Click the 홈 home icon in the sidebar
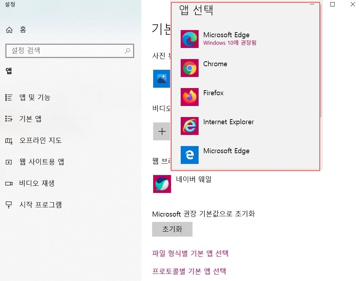This screenshot has width=360, height=281. [x=9, y=30]
